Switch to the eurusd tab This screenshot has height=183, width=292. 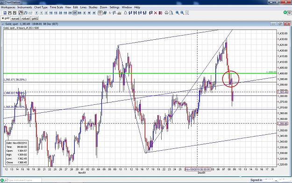[15, 18]
